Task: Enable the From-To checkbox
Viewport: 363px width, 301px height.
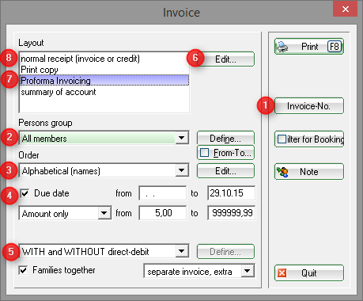Action: click(x=204, y=153)
